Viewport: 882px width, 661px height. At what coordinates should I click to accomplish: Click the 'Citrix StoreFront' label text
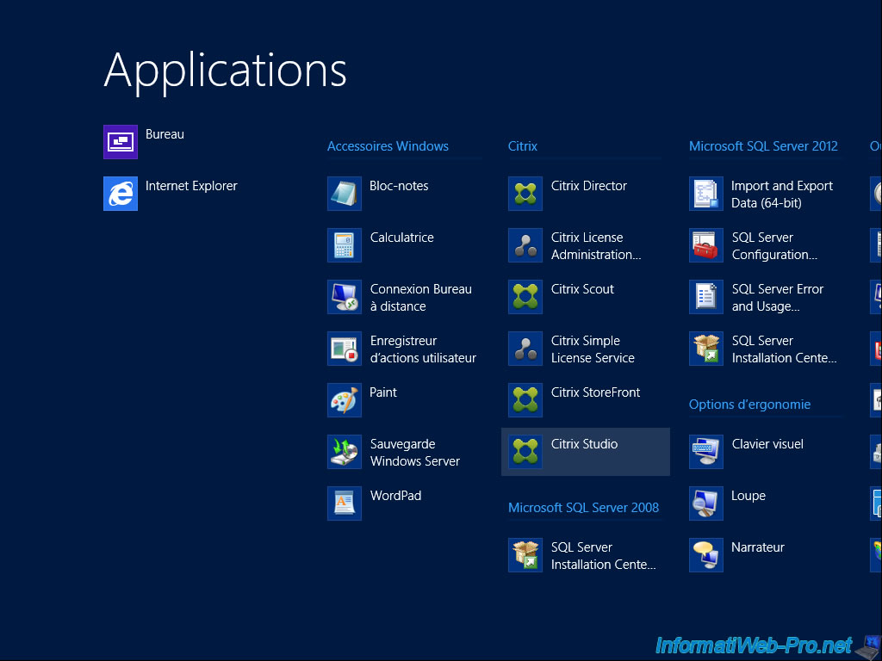pyautogui.click(x=596, y=392)
